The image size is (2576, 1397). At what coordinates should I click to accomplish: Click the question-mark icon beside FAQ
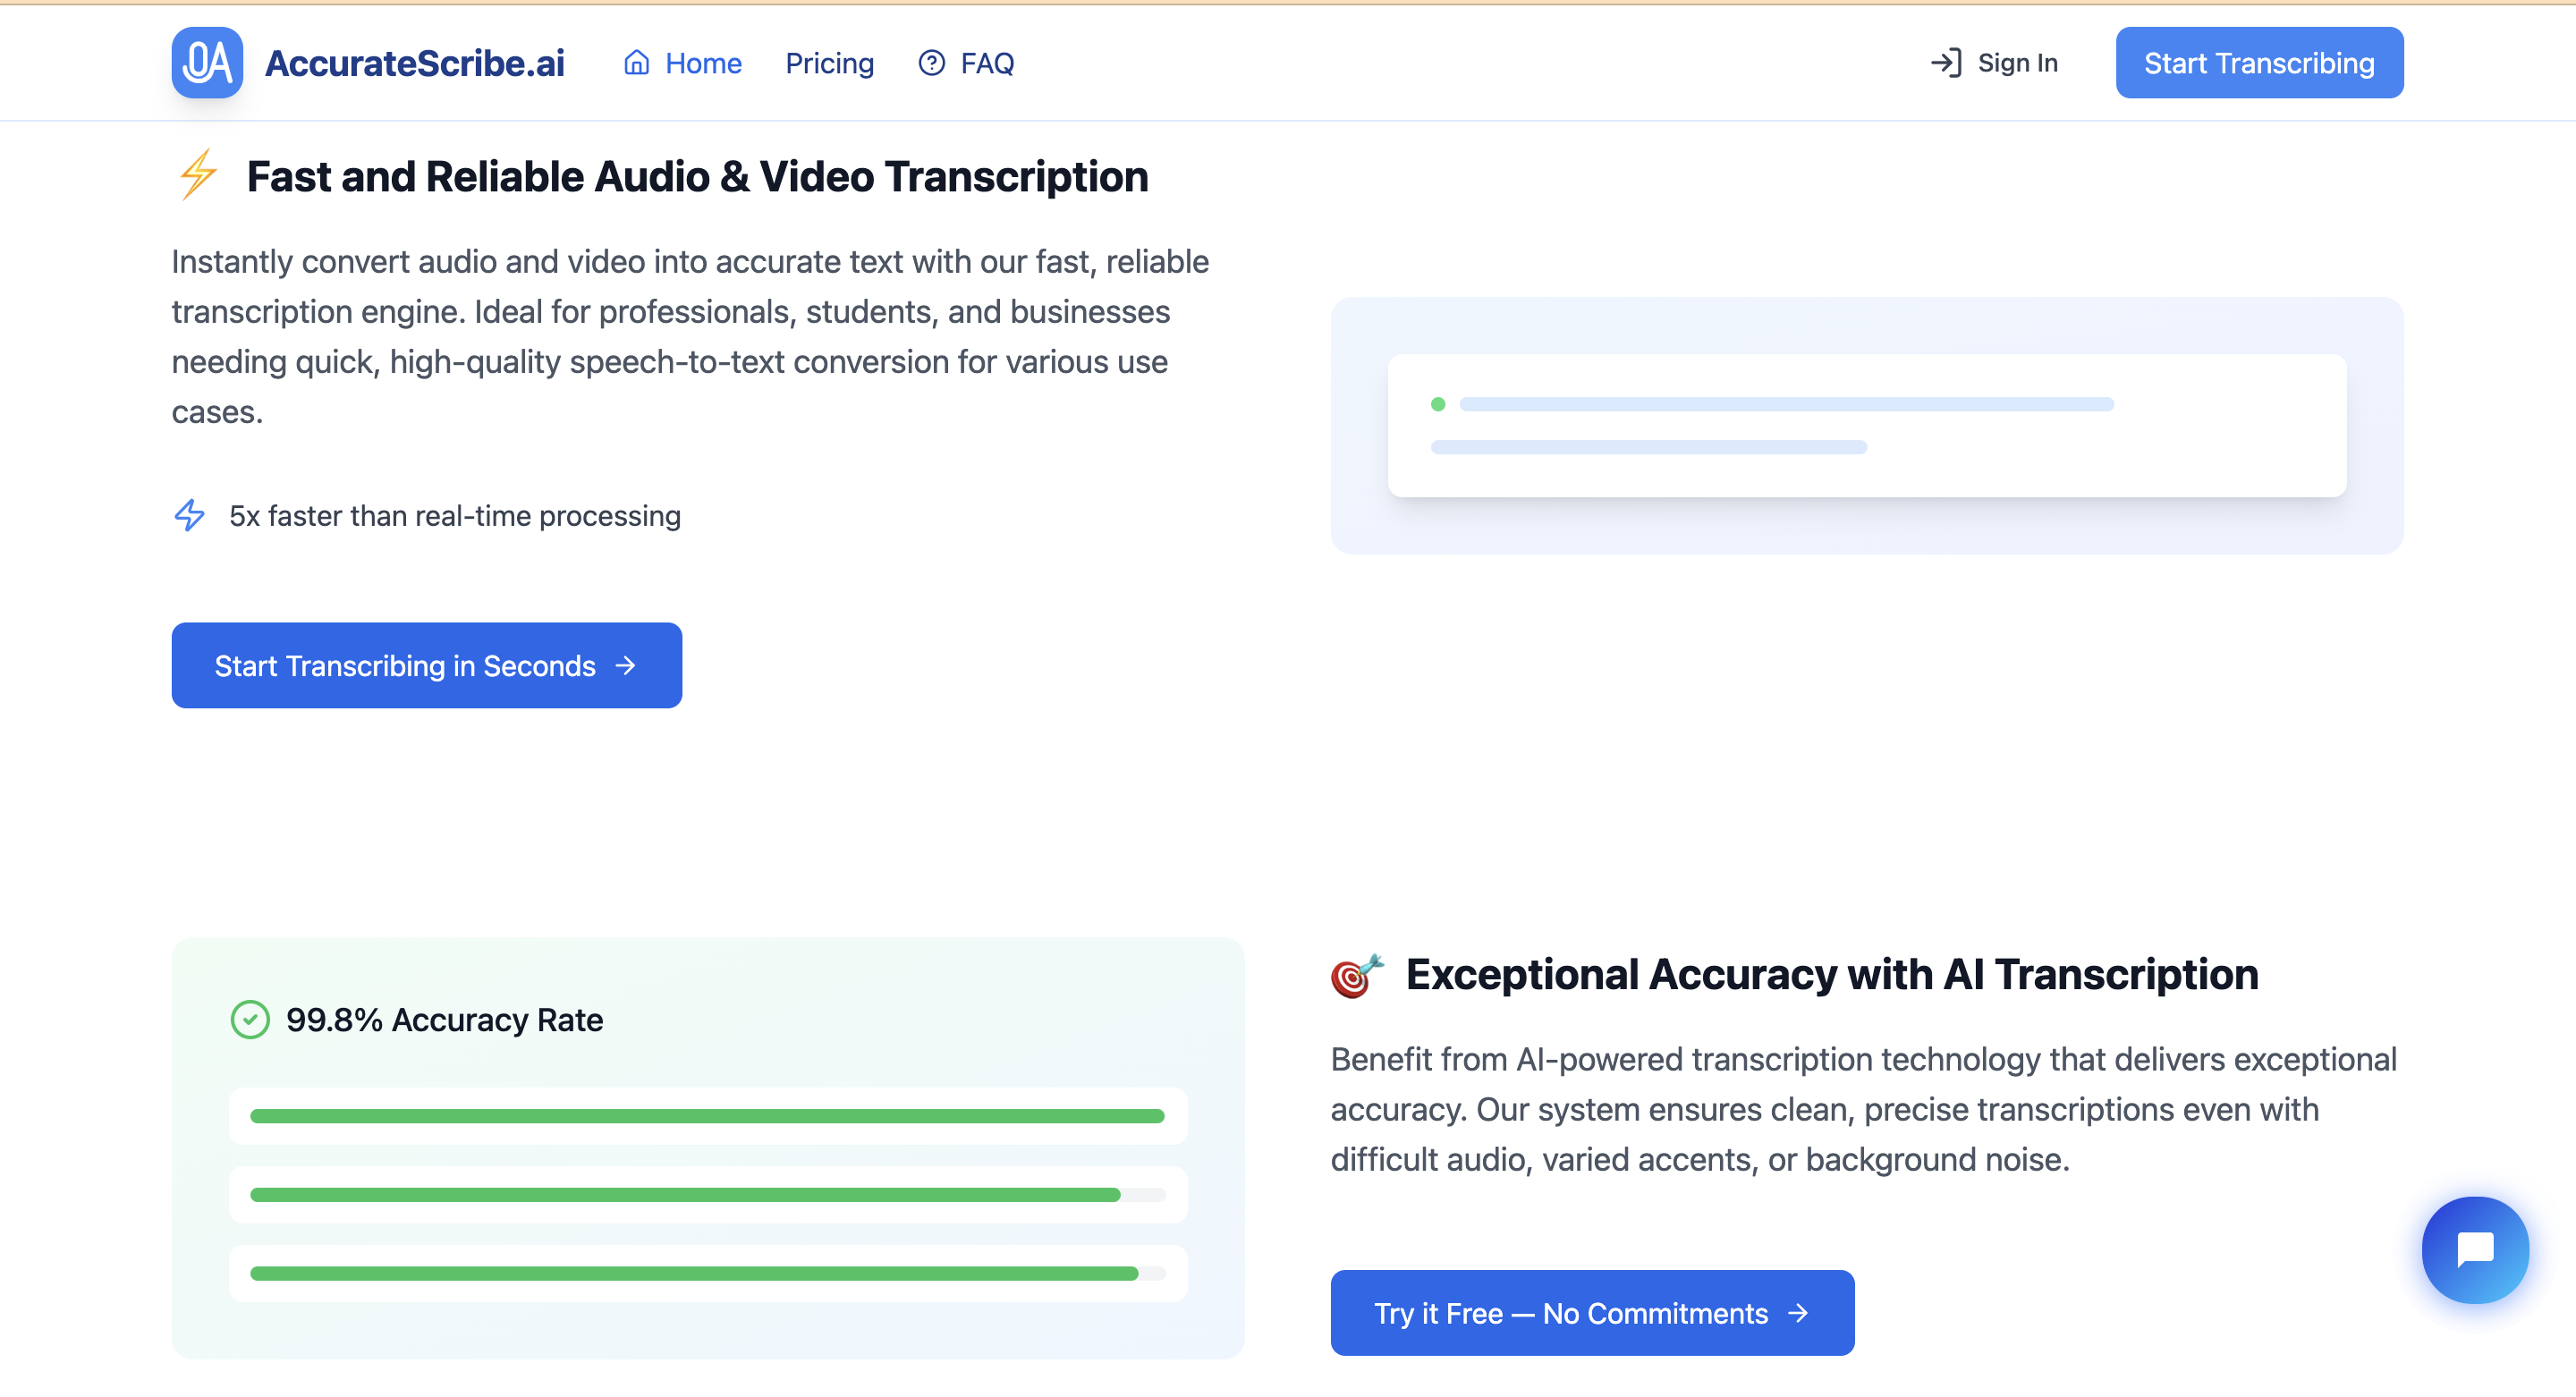point(931,63)
